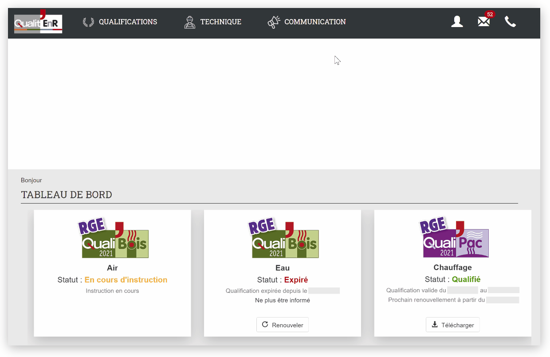
Task: Click the 'Air' card title
Action: [113, 268]
